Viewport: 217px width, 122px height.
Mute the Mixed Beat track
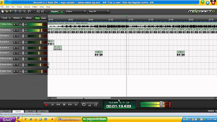pos(14,30)
